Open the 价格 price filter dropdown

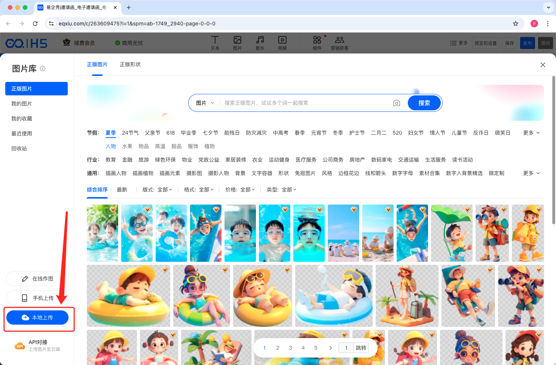[240, 190]
